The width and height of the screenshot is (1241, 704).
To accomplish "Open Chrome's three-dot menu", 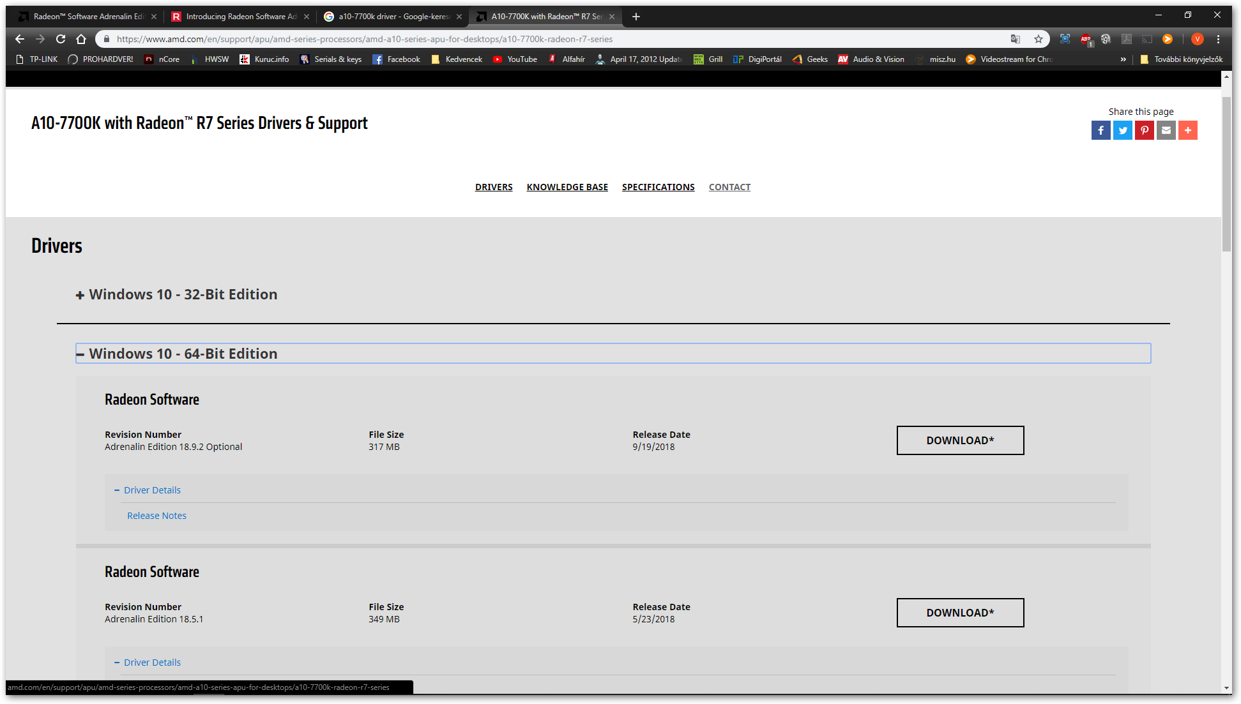I will coord(1219,39).
